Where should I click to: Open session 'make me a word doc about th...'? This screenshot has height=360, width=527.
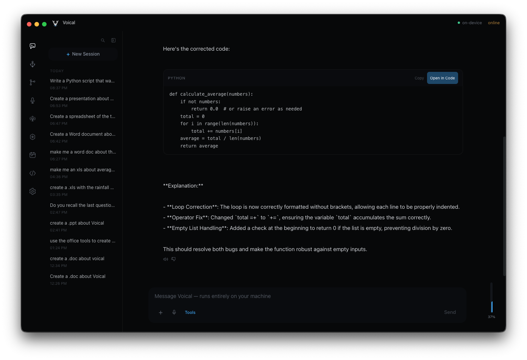[83, 155]
